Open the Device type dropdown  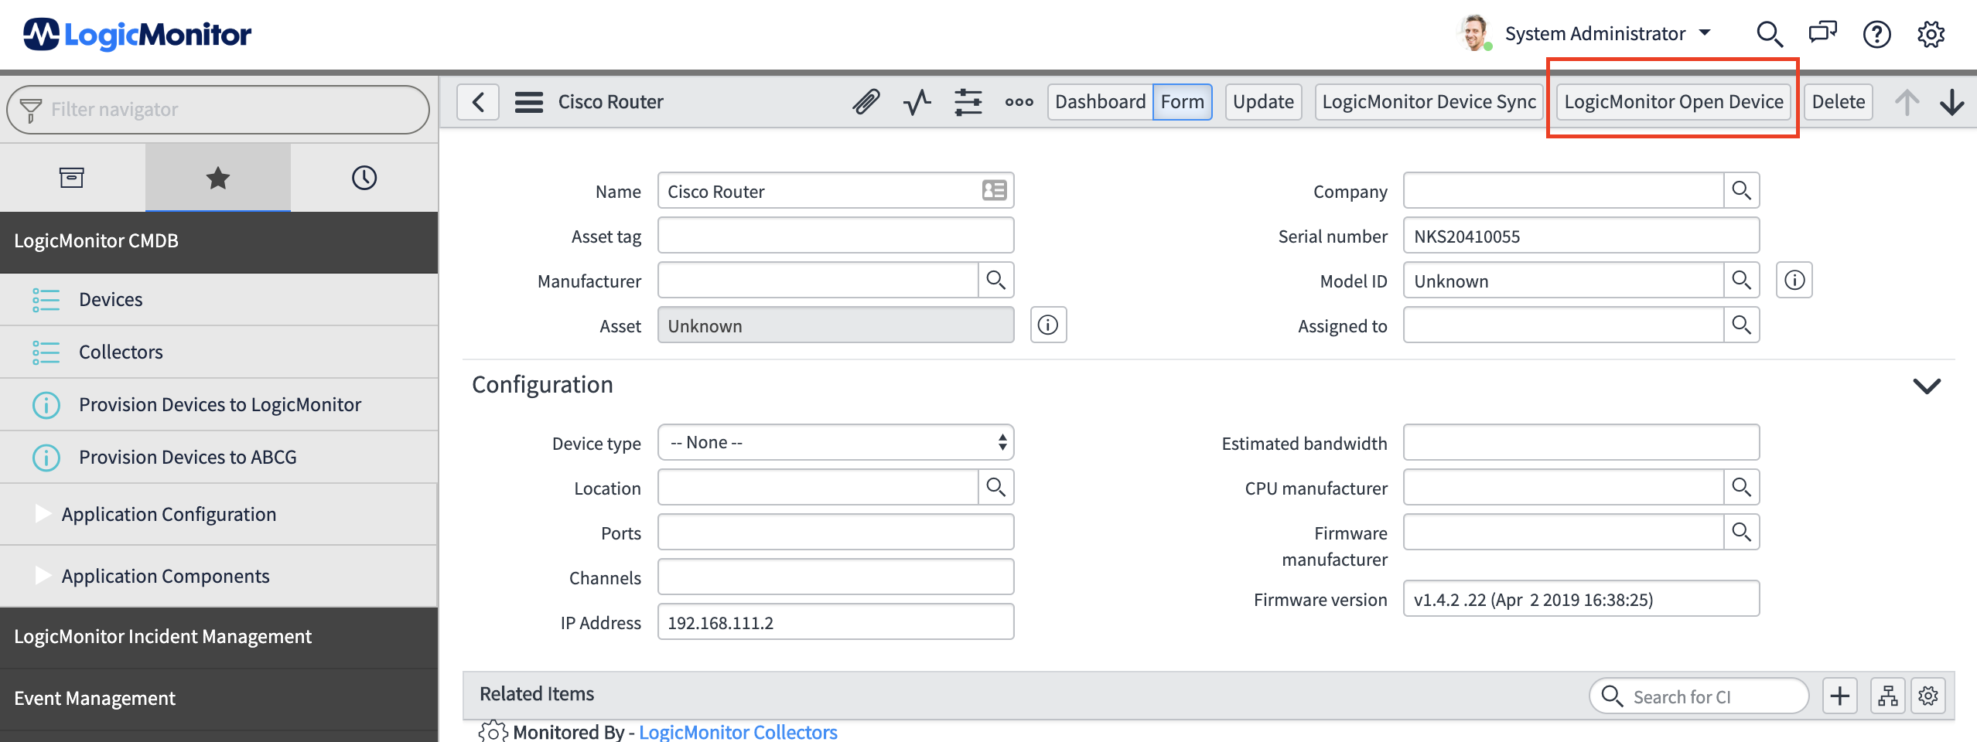[x=836, y=443]
